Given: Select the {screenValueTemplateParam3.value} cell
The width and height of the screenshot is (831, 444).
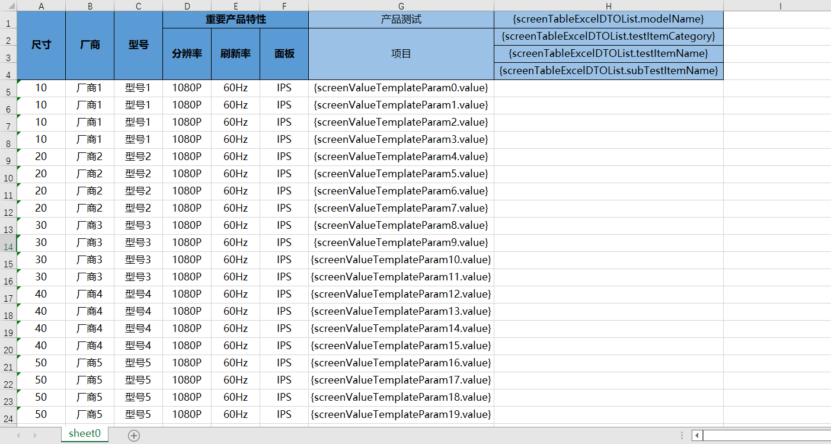Looking at the screenshot, I should coord(401,140).
